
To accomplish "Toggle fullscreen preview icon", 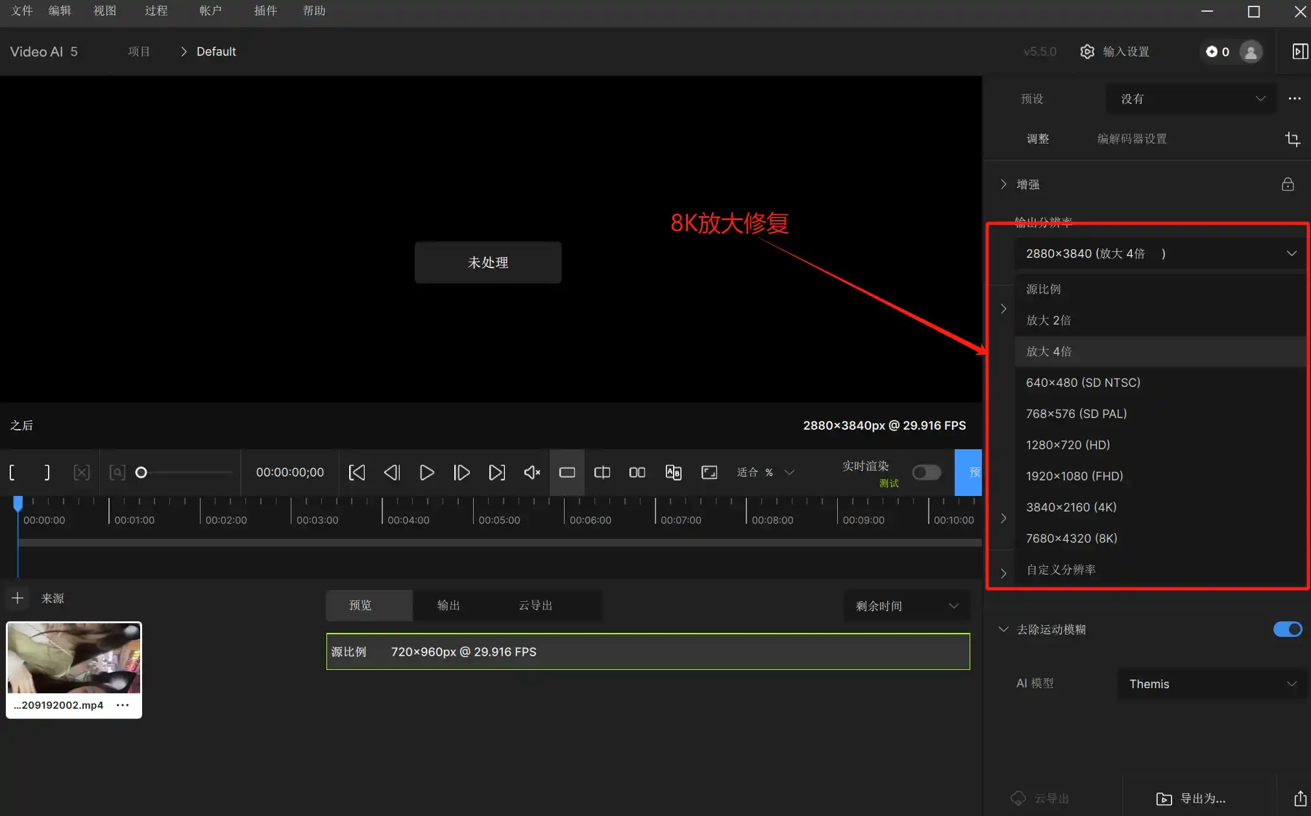I will coord(709,473).
